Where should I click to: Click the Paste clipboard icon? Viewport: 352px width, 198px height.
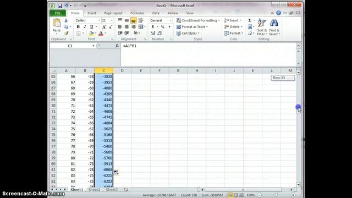[57, 23]
